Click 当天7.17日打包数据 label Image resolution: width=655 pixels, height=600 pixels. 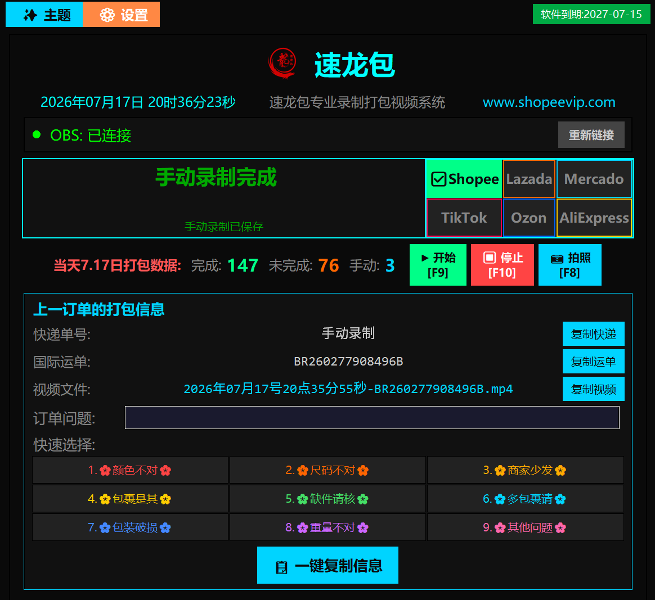click(118, 265)
